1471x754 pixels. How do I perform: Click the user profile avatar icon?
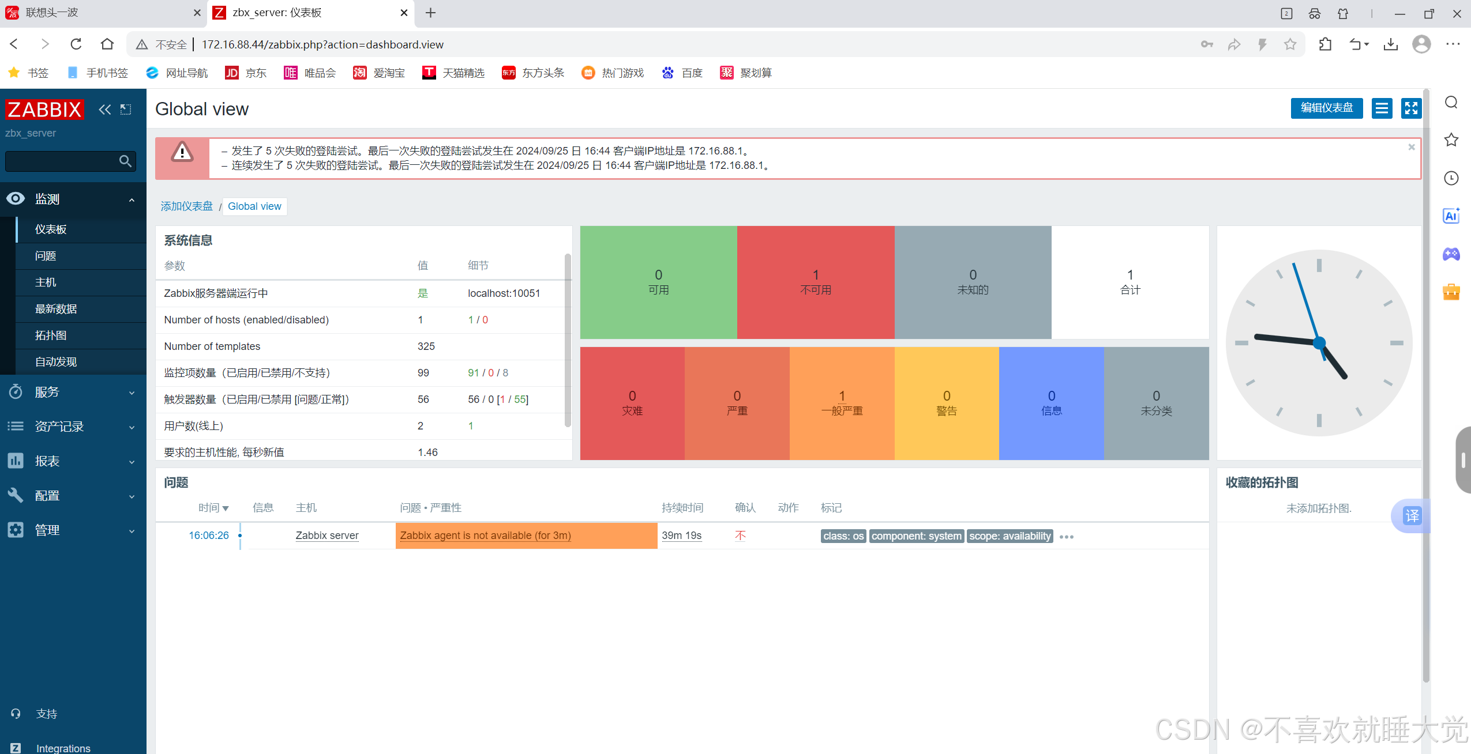click(x=1421, y=44)
